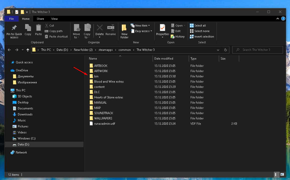
Task: Click the Paste ribbon button
Action: 38,30
